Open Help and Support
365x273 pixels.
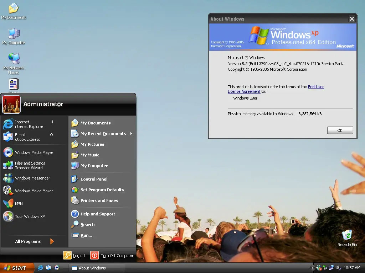point(102,214)
